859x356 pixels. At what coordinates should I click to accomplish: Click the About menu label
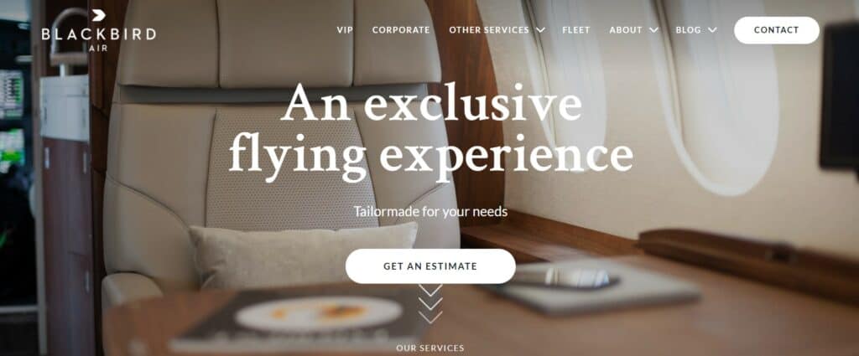pyautogui.click(x=626, y=30)
